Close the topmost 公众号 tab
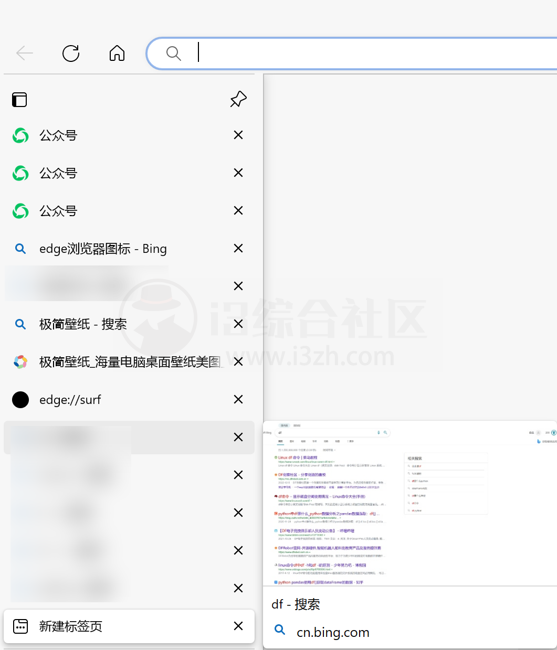Viewport: 557px width, 650px height. coord(238,135)
